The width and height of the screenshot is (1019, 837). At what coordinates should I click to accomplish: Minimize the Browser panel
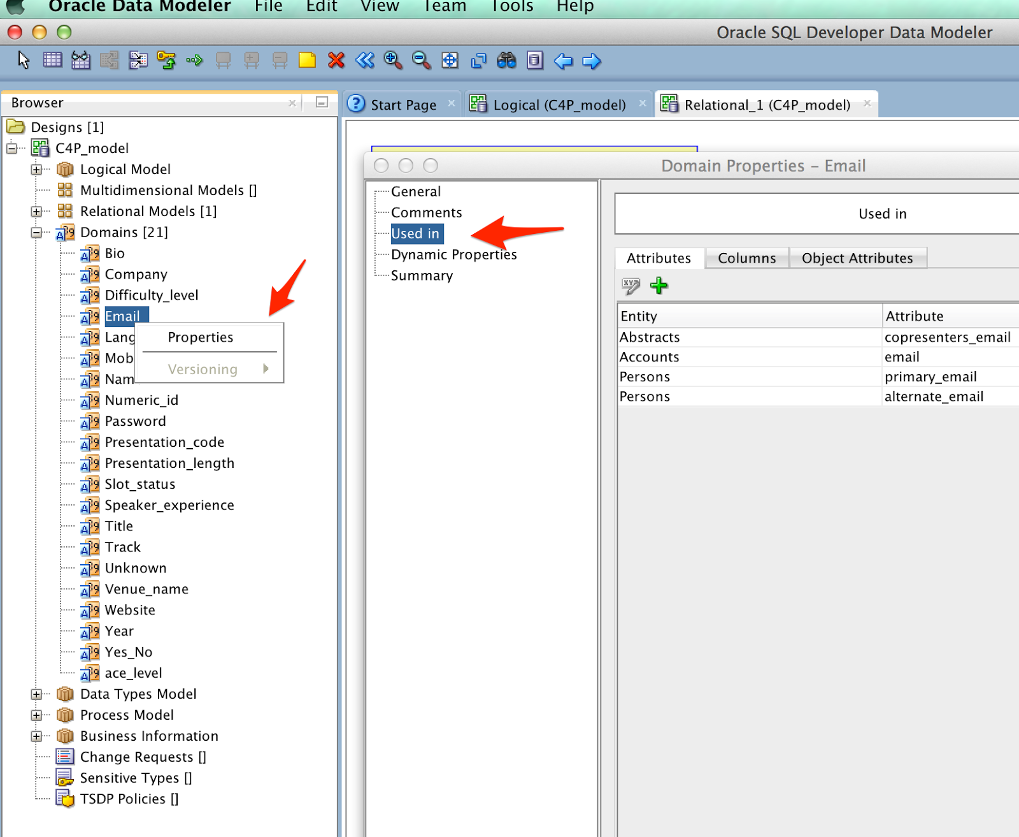click(x=322, y=102)
